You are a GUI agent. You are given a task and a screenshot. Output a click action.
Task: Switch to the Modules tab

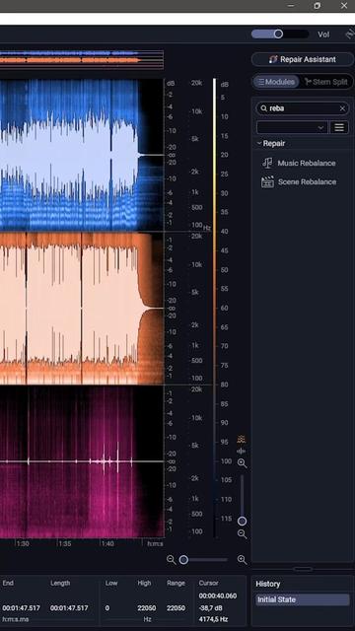pos(276,82)
